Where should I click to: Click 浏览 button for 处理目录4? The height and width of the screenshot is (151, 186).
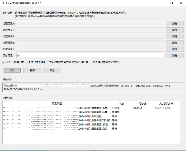(175, 43)
